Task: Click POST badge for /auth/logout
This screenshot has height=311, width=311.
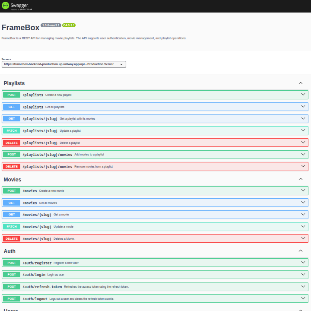Action: point(12,299)
